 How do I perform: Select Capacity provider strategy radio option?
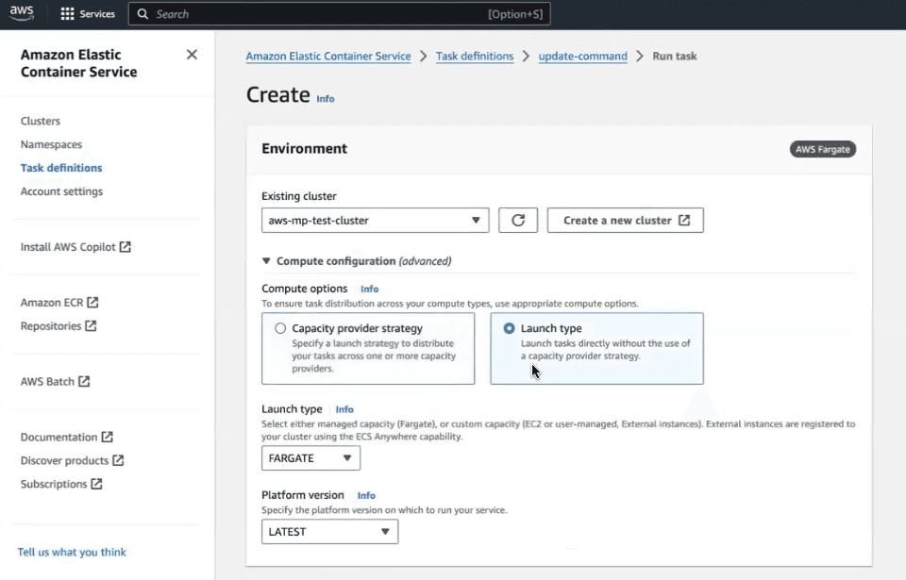(280, 328)
